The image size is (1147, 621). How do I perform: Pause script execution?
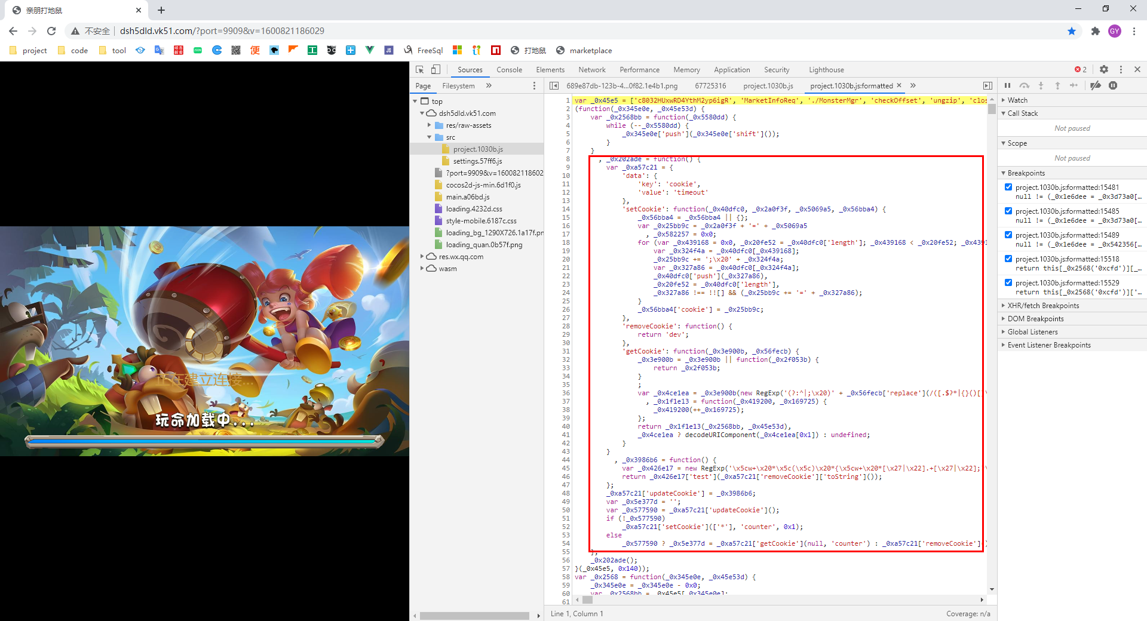[x=1008, y=85]
